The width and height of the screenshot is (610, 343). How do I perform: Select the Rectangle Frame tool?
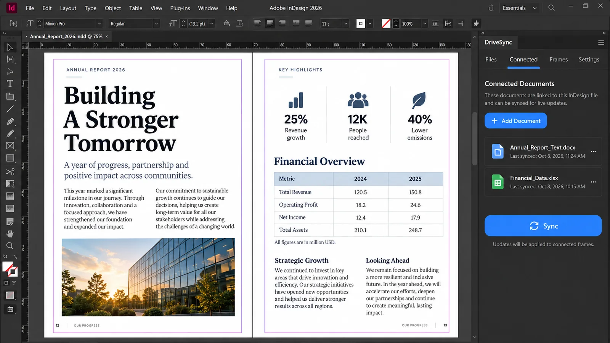(10, 146)
